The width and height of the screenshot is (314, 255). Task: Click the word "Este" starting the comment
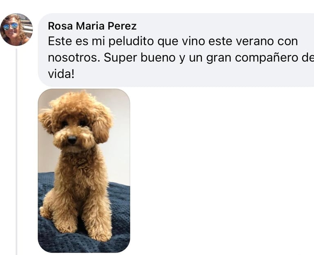pos(60,41)
